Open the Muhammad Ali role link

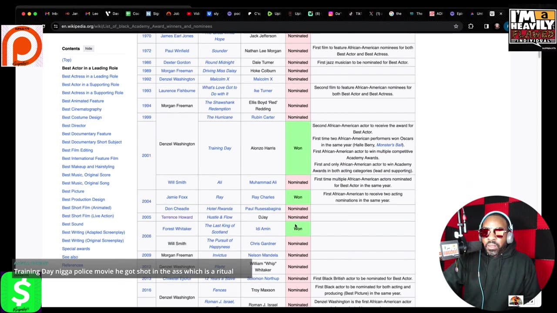pyautogui.click(x=263, y=183)
